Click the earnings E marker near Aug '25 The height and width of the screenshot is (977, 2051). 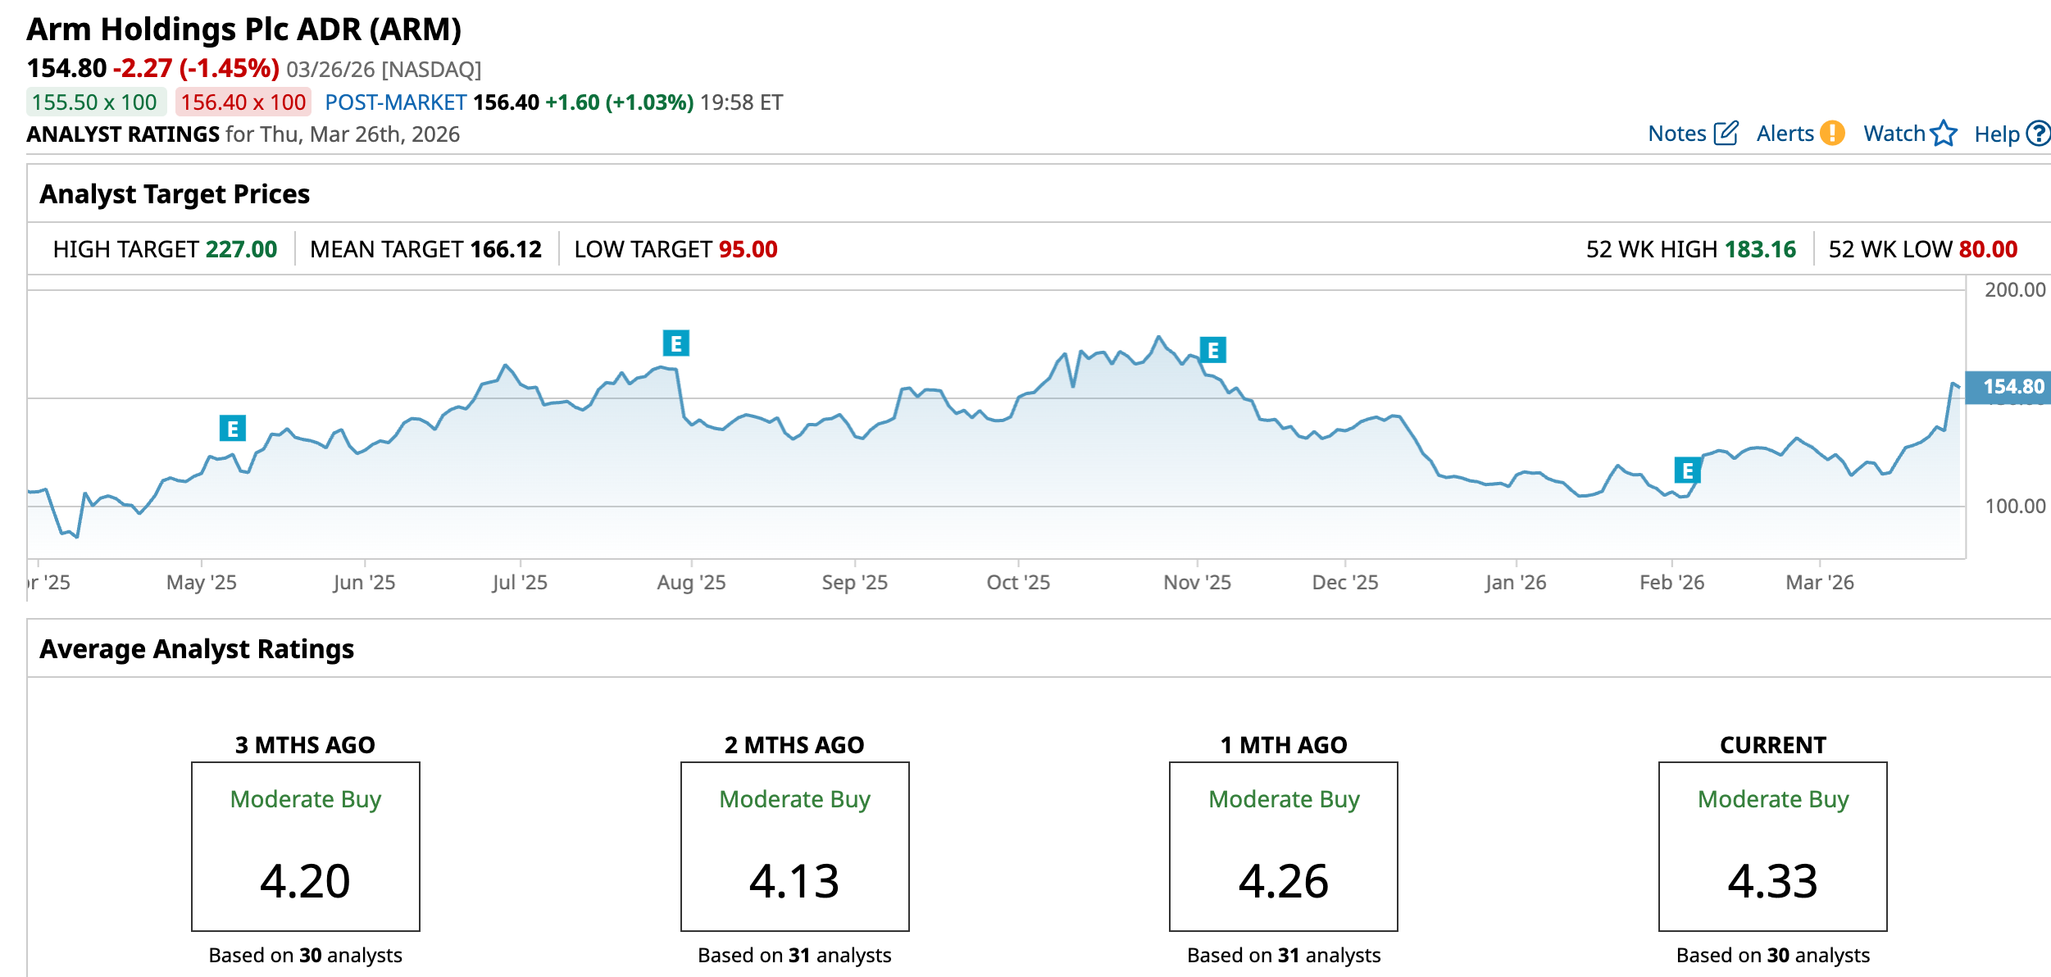(676, 343)
